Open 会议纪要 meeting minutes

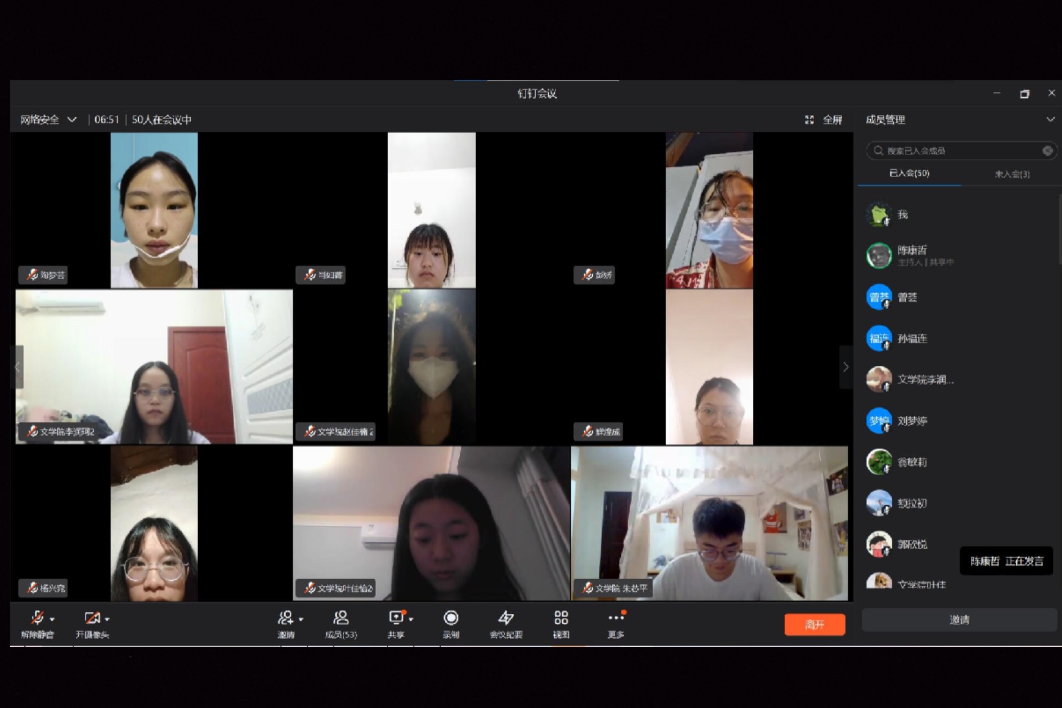point(506,618)
